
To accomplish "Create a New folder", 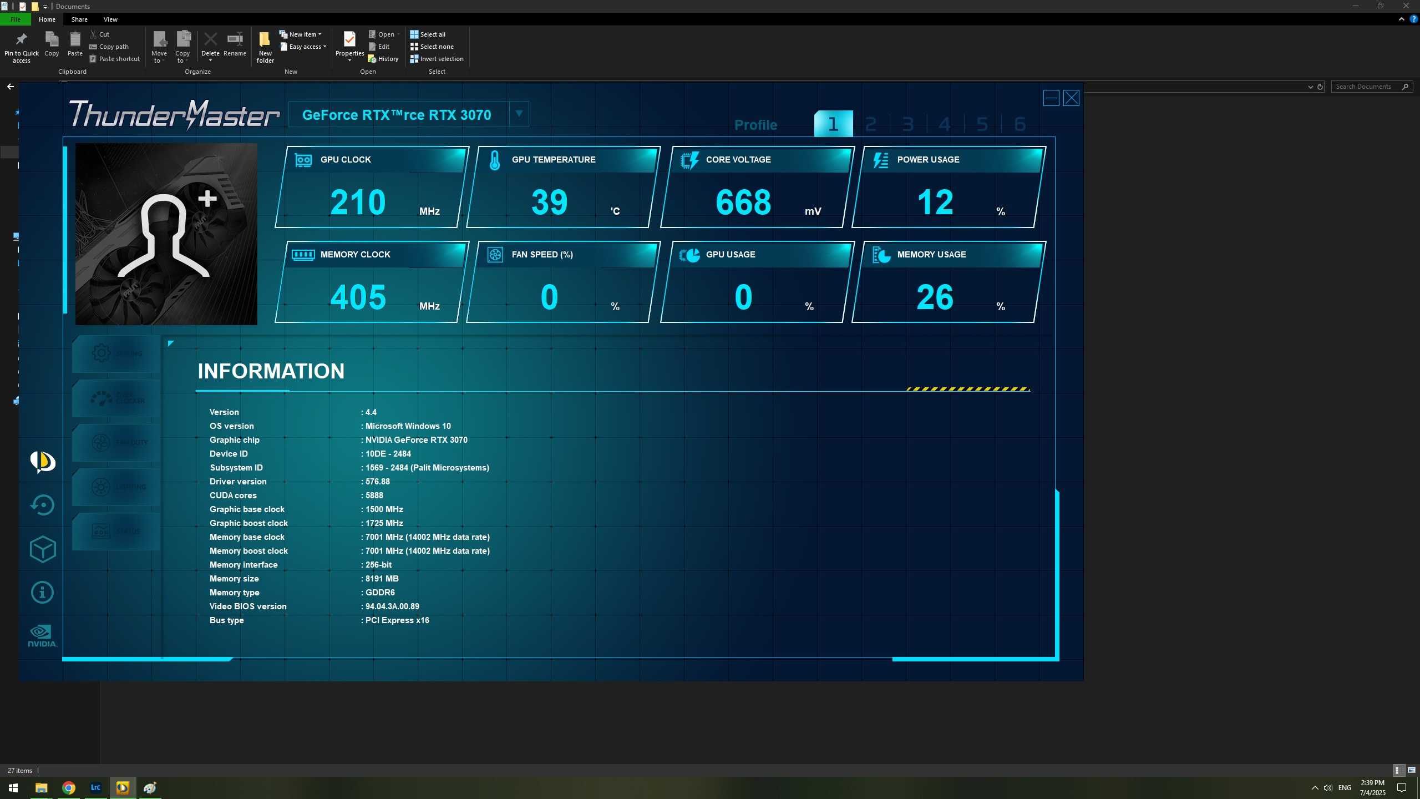I will point(265,47).
